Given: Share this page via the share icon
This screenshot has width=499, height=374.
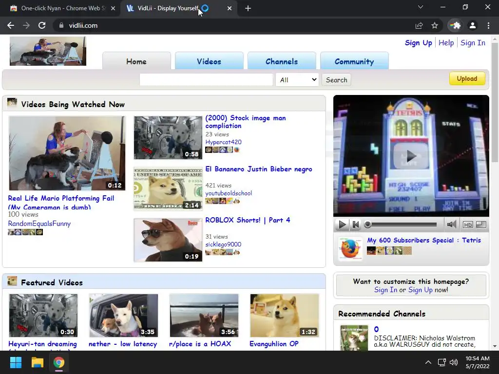Looking at the screenshot, I should (419, 25).
